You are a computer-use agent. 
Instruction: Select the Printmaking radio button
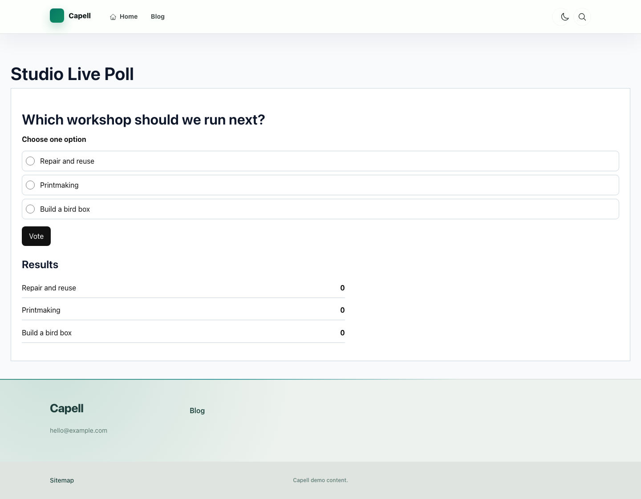coord(30,185)
